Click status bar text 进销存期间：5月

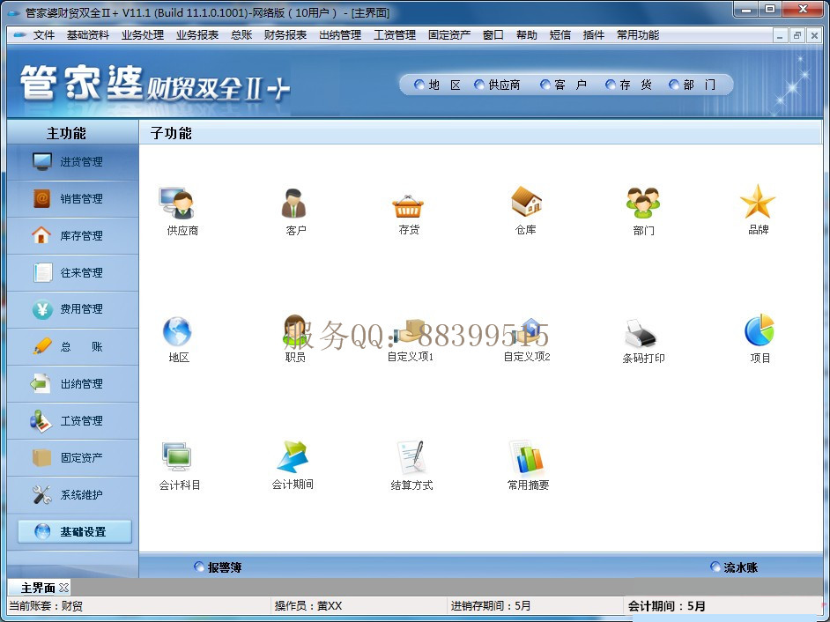pos(491,605)
